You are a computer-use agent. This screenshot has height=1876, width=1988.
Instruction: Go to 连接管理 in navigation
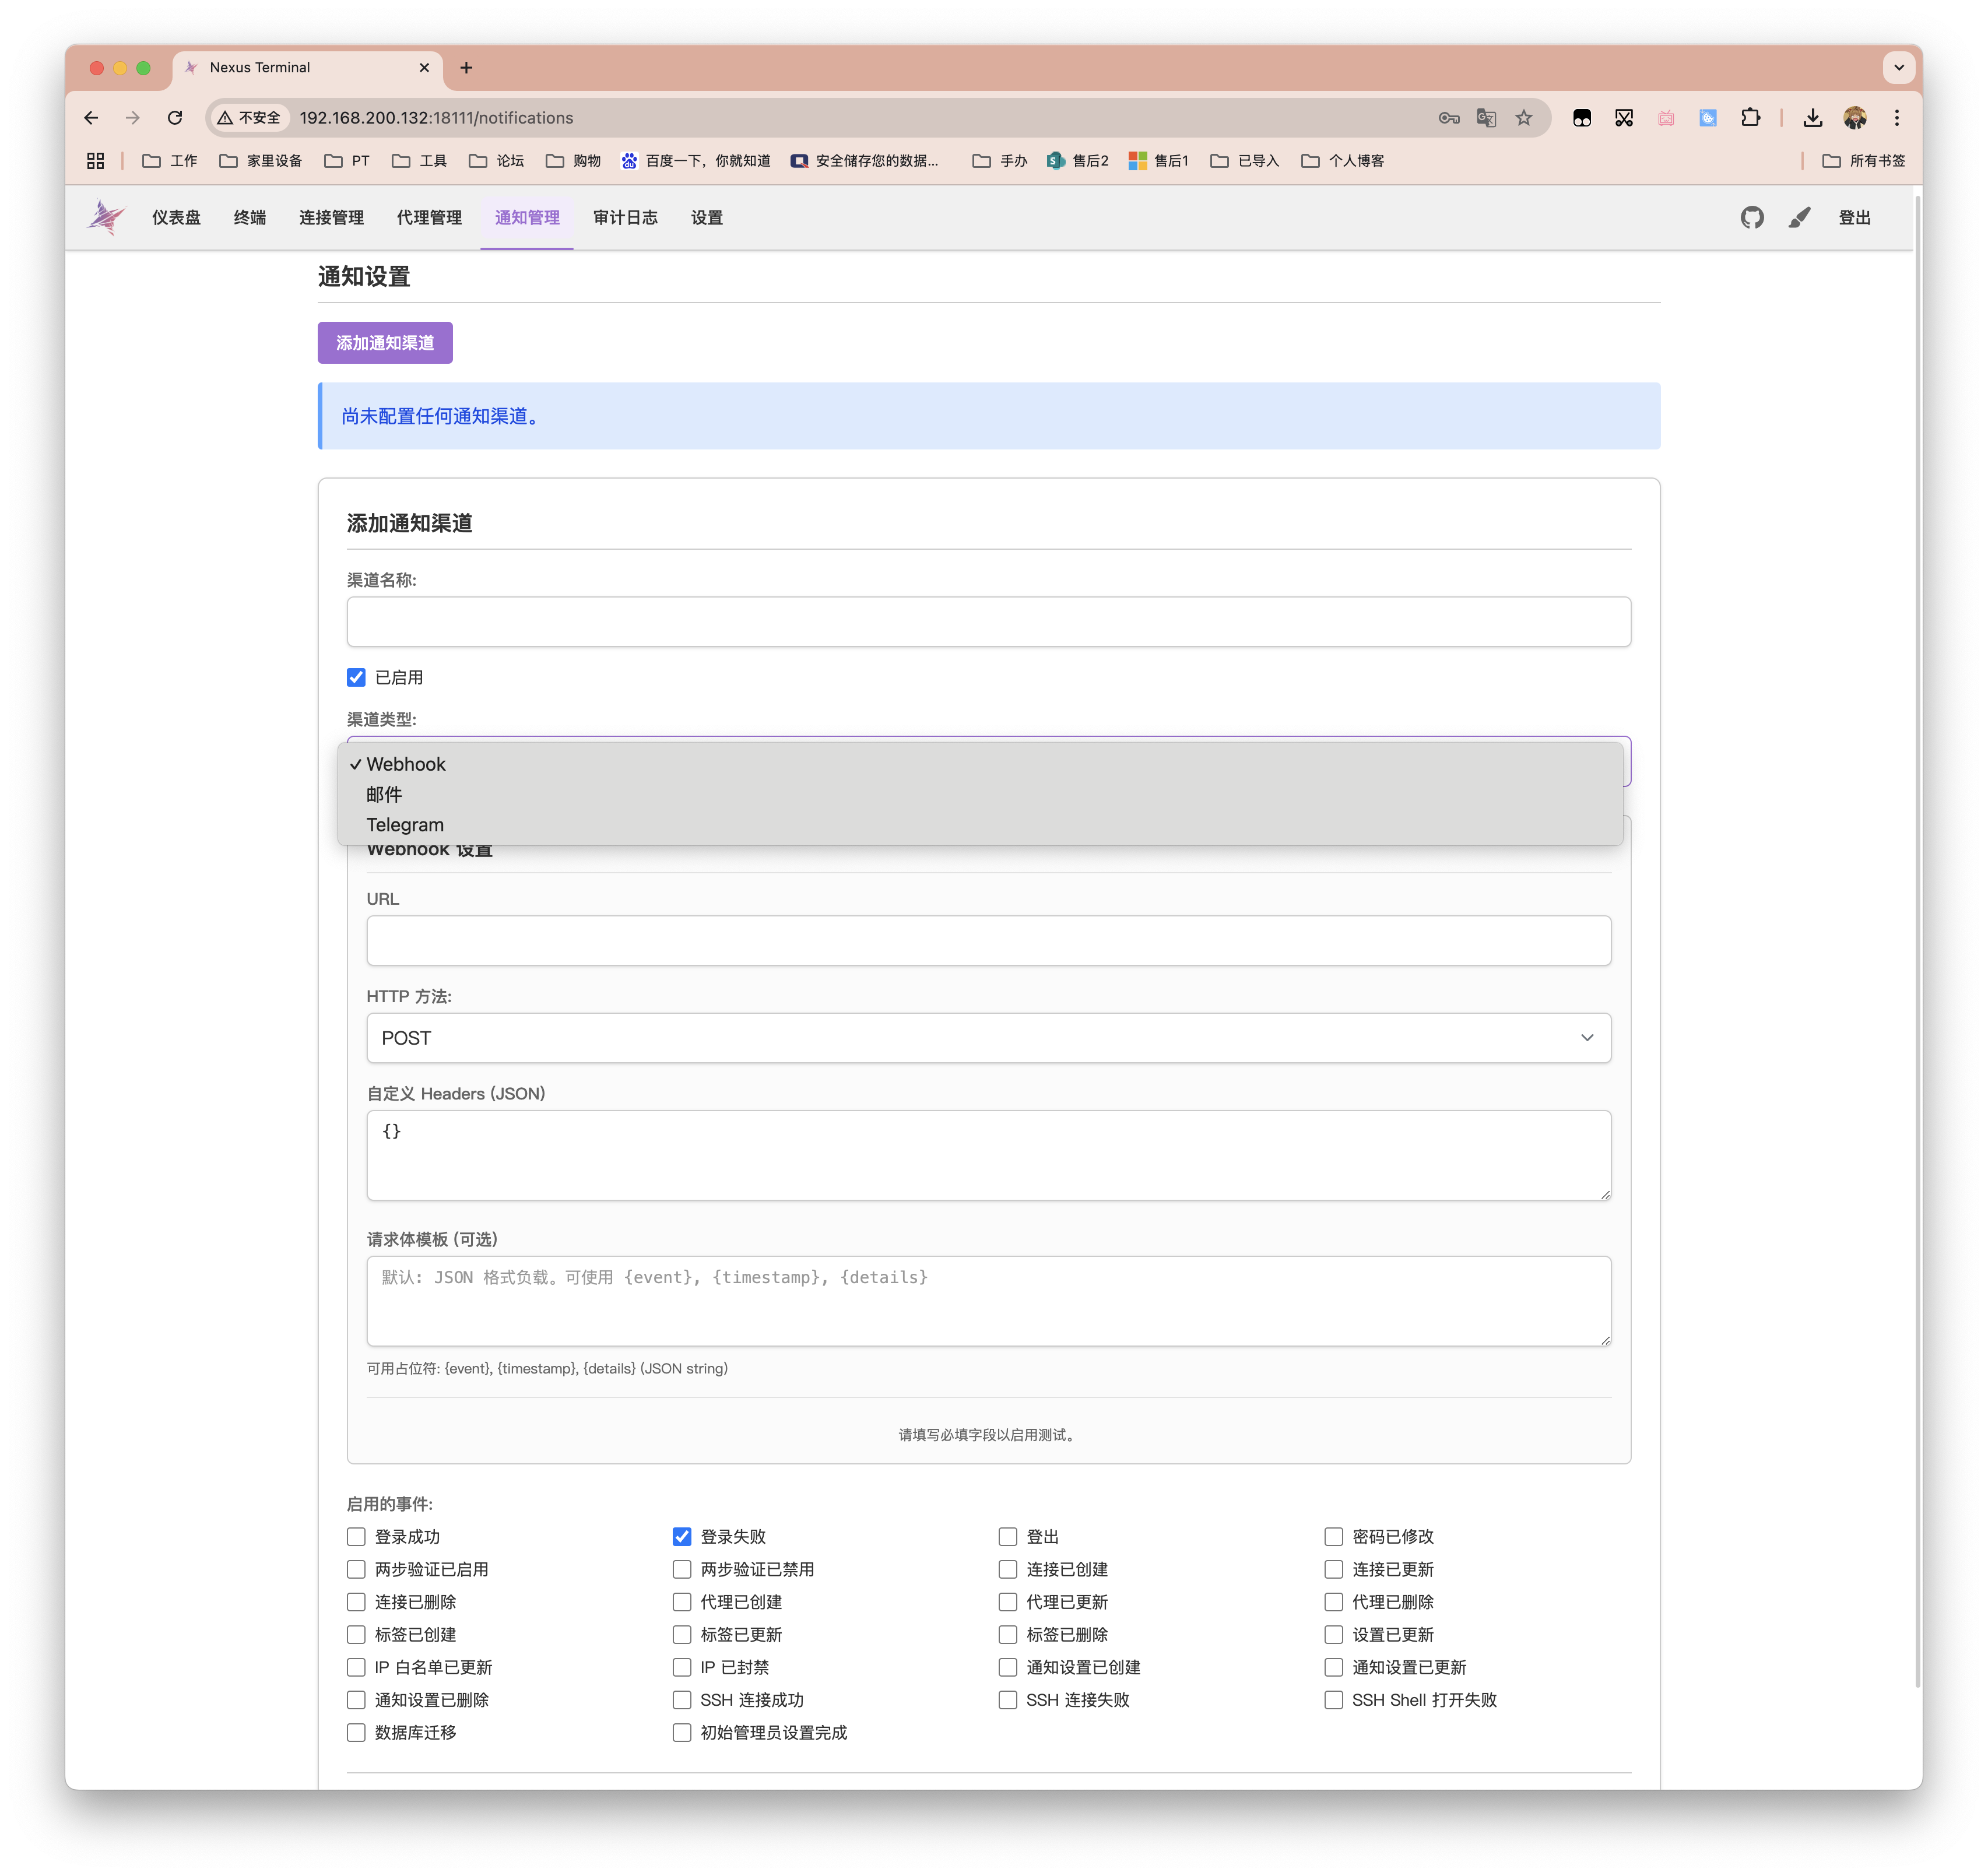pos(331,217)
